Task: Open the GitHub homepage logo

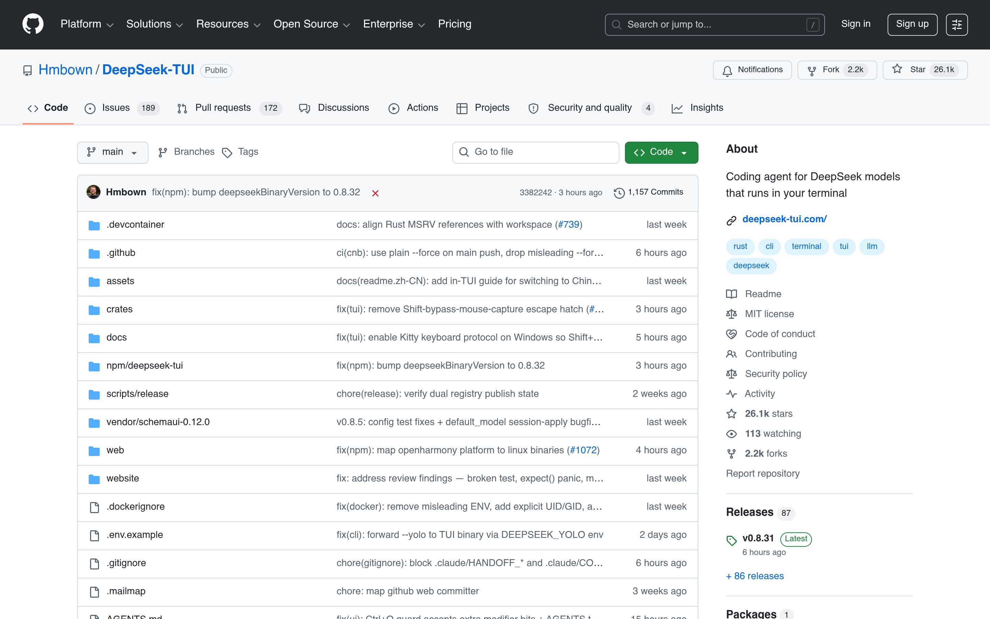Action: click(33, 24)
